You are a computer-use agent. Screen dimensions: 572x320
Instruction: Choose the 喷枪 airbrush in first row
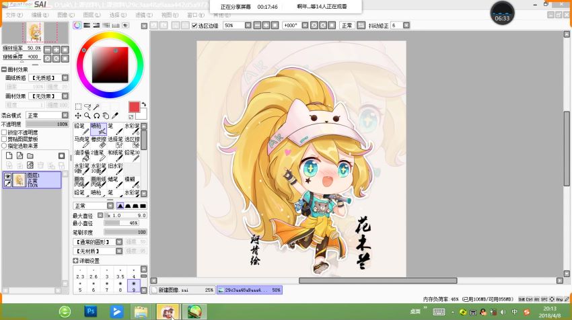tap(98, 128)
